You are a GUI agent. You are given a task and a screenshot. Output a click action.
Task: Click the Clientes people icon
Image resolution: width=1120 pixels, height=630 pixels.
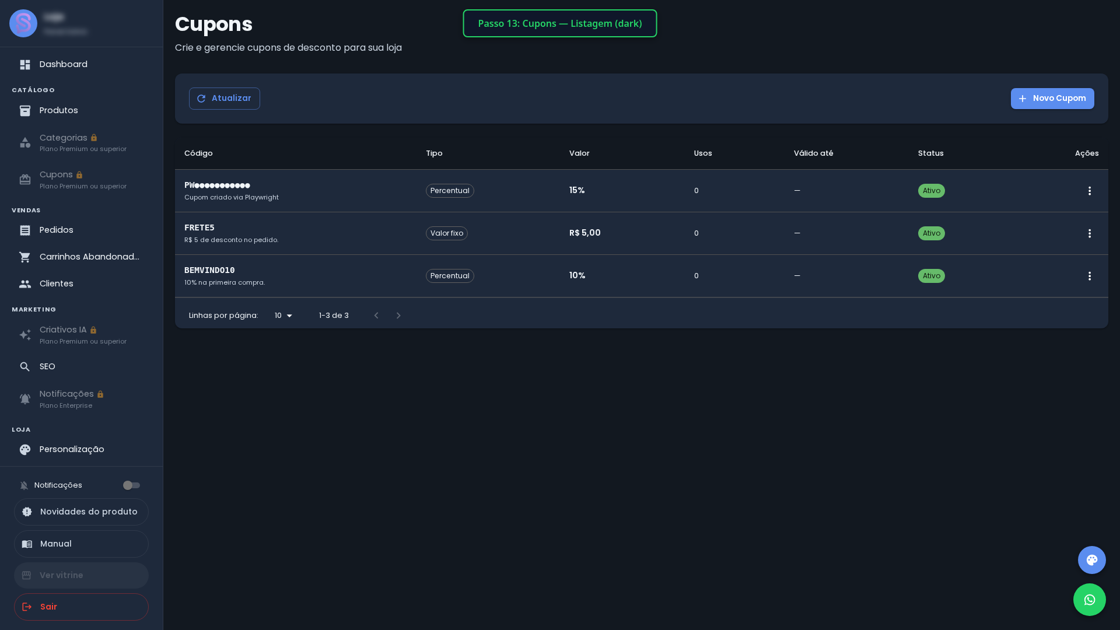[x=25, y=284]
